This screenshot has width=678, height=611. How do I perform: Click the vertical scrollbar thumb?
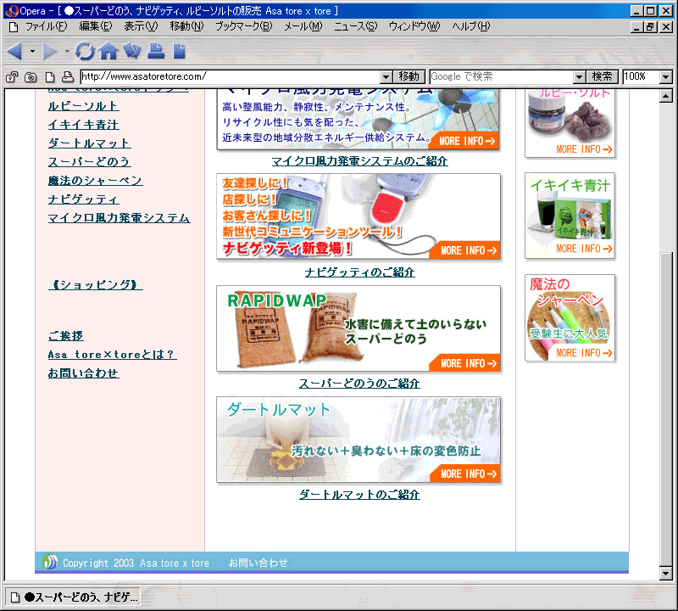666,409
